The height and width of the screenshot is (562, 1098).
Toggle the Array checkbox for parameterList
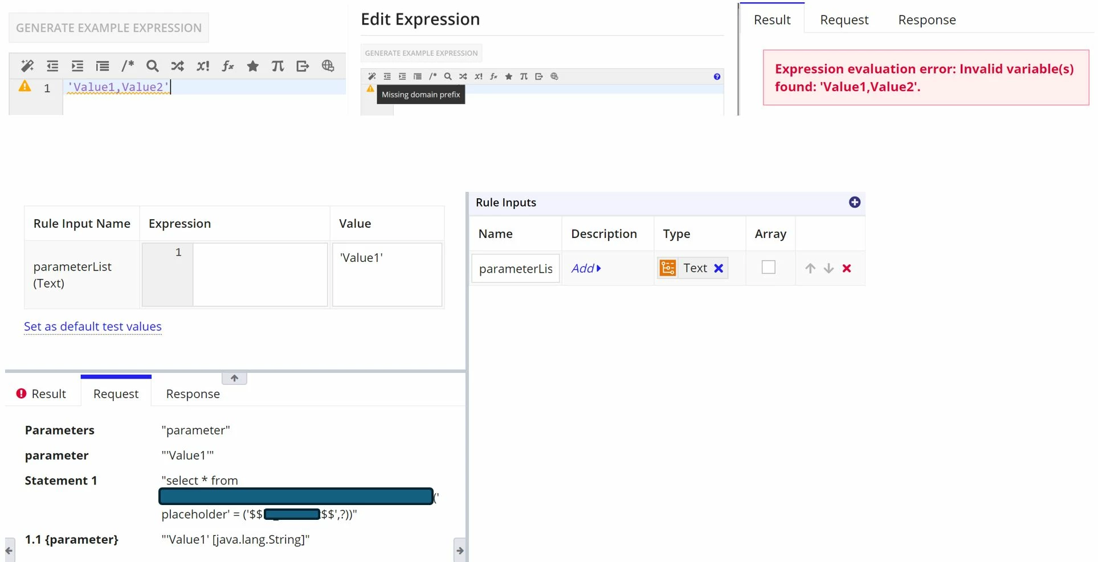click(x=768, y=267)
